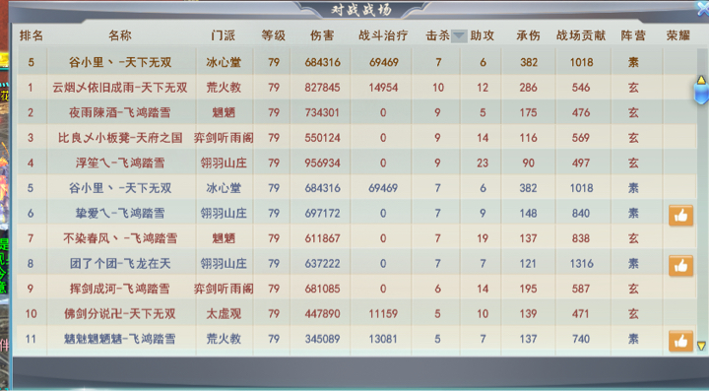This screenshot has width=709, height=391.
Task: Select the row of 云烟乄依旧成雨-天下无双
Action: [x=356, y=88]
